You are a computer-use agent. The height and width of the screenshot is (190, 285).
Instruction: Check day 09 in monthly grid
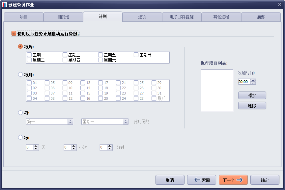[65, 83]
